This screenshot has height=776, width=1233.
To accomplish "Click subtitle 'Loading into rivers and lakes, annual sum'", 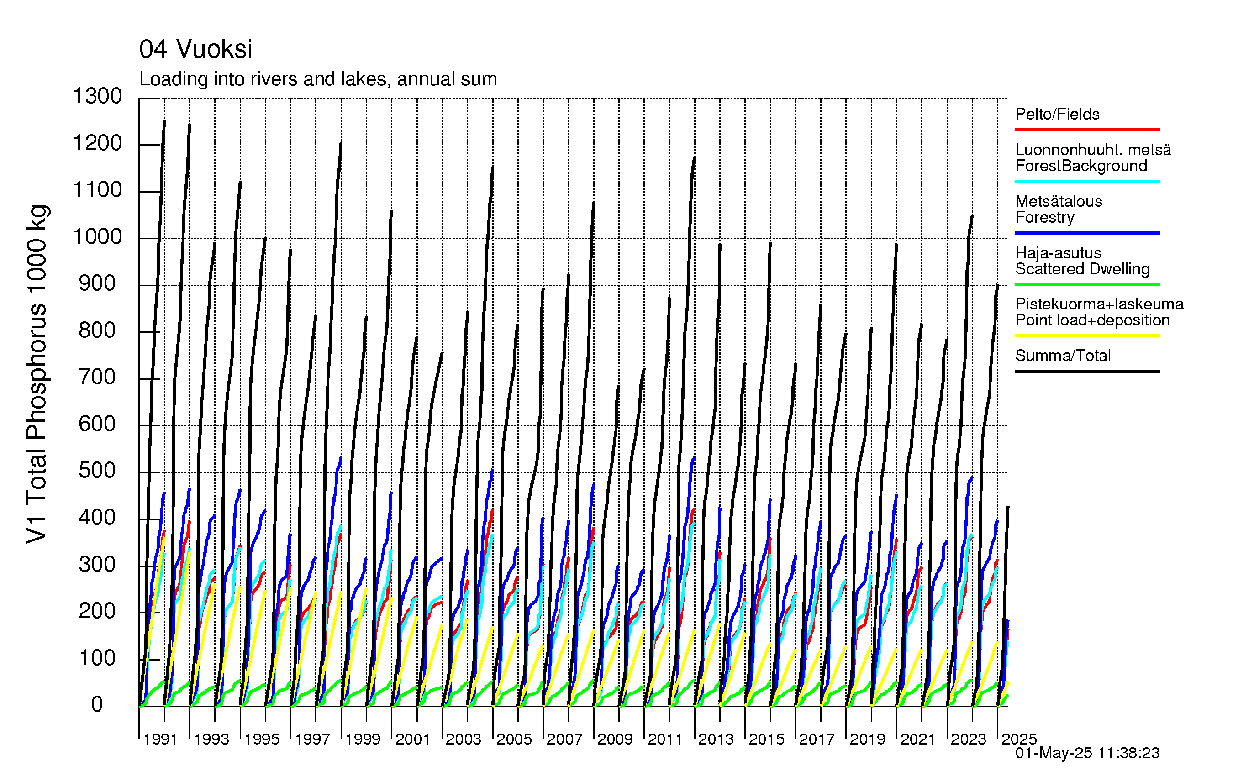I will click(318, 79).
